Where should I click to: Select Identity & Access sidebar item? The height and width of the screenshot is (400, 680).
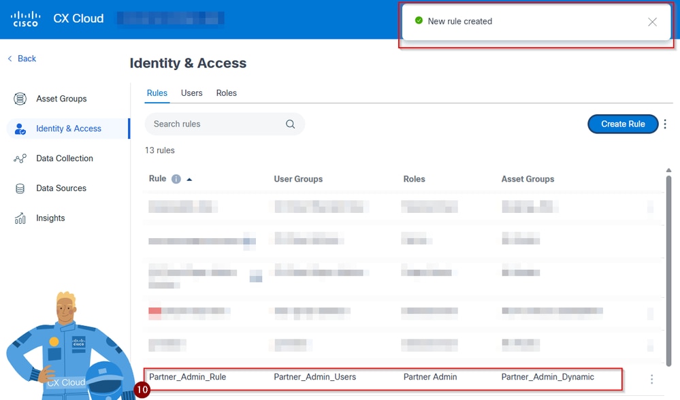(68, 129)
